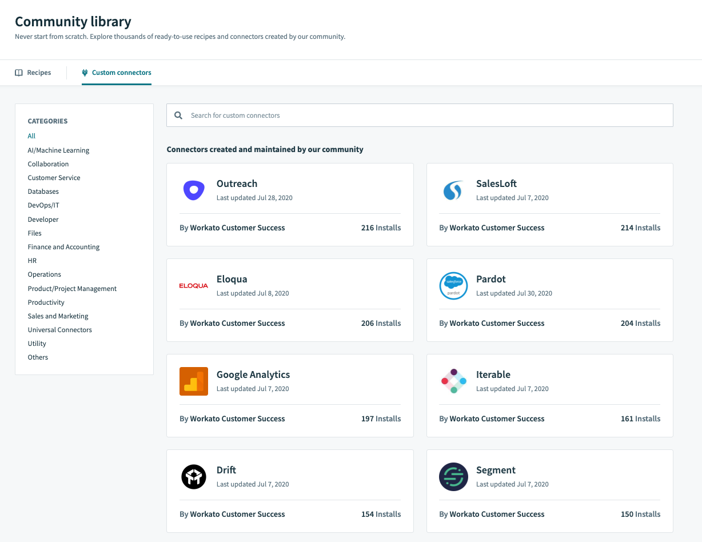Click Workato Customer Success author on Eloqua card

[x=237, y=323]
